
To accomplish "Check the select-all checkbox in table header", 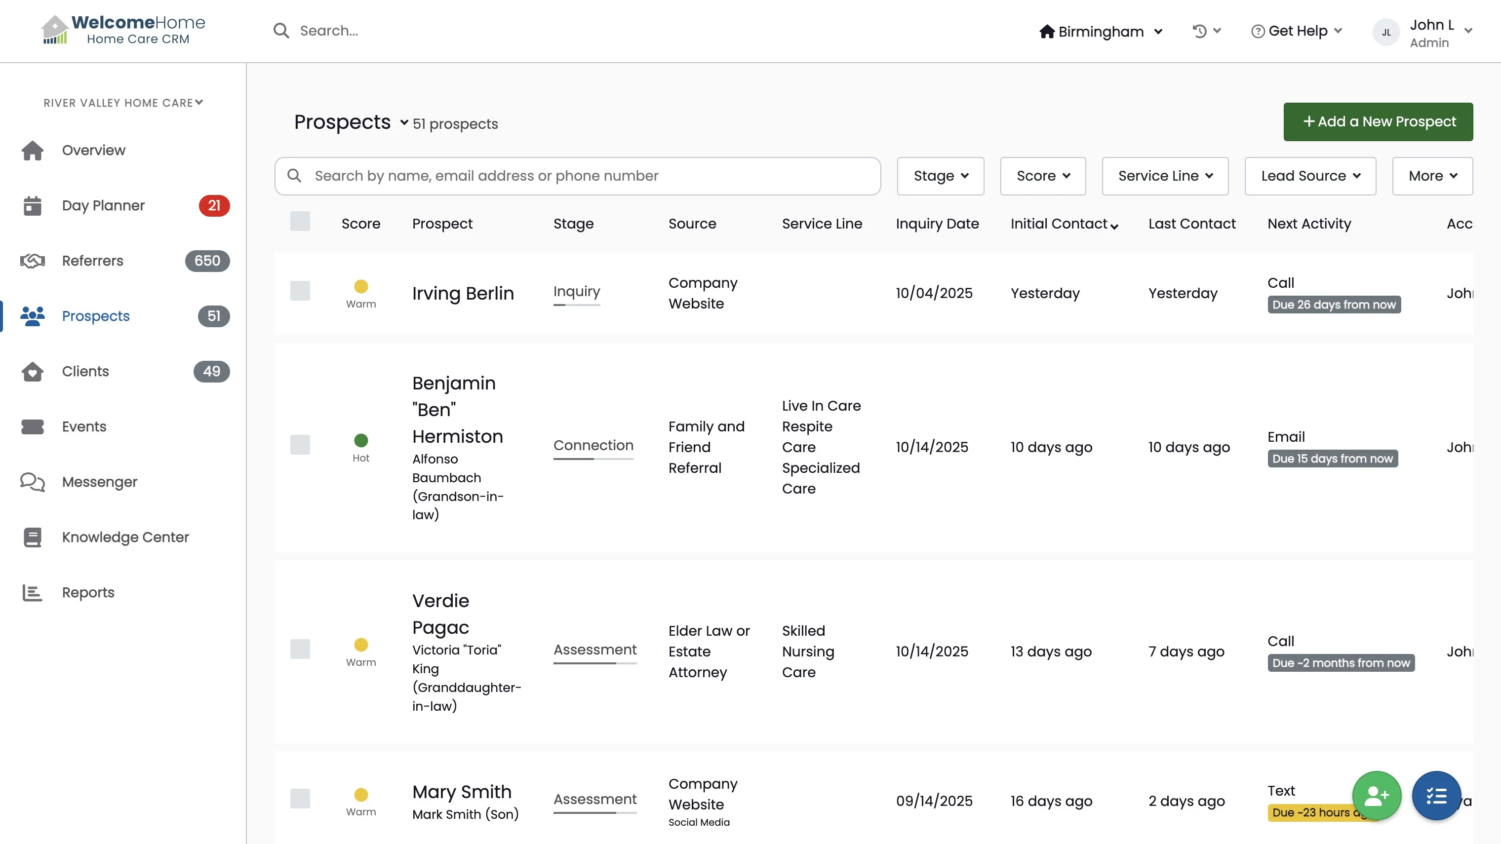I will (300, 221).
